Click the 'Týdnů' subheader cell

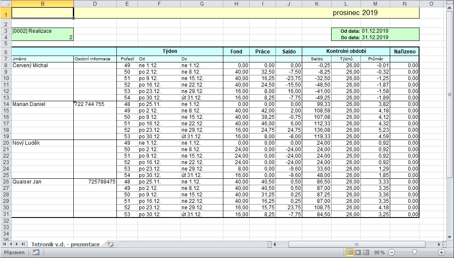[346, 59]
